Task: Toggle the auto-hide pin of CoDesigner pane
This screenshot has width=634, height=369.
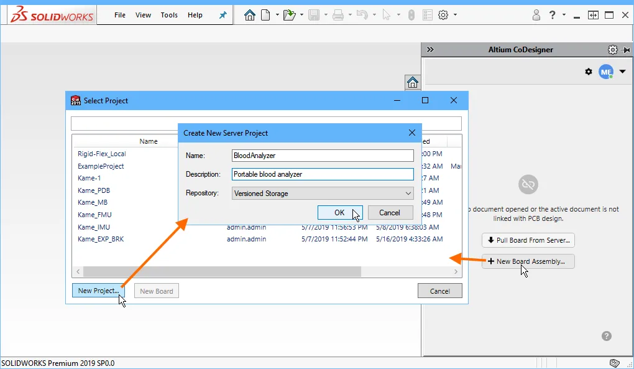Action: (x=625, y=50)
